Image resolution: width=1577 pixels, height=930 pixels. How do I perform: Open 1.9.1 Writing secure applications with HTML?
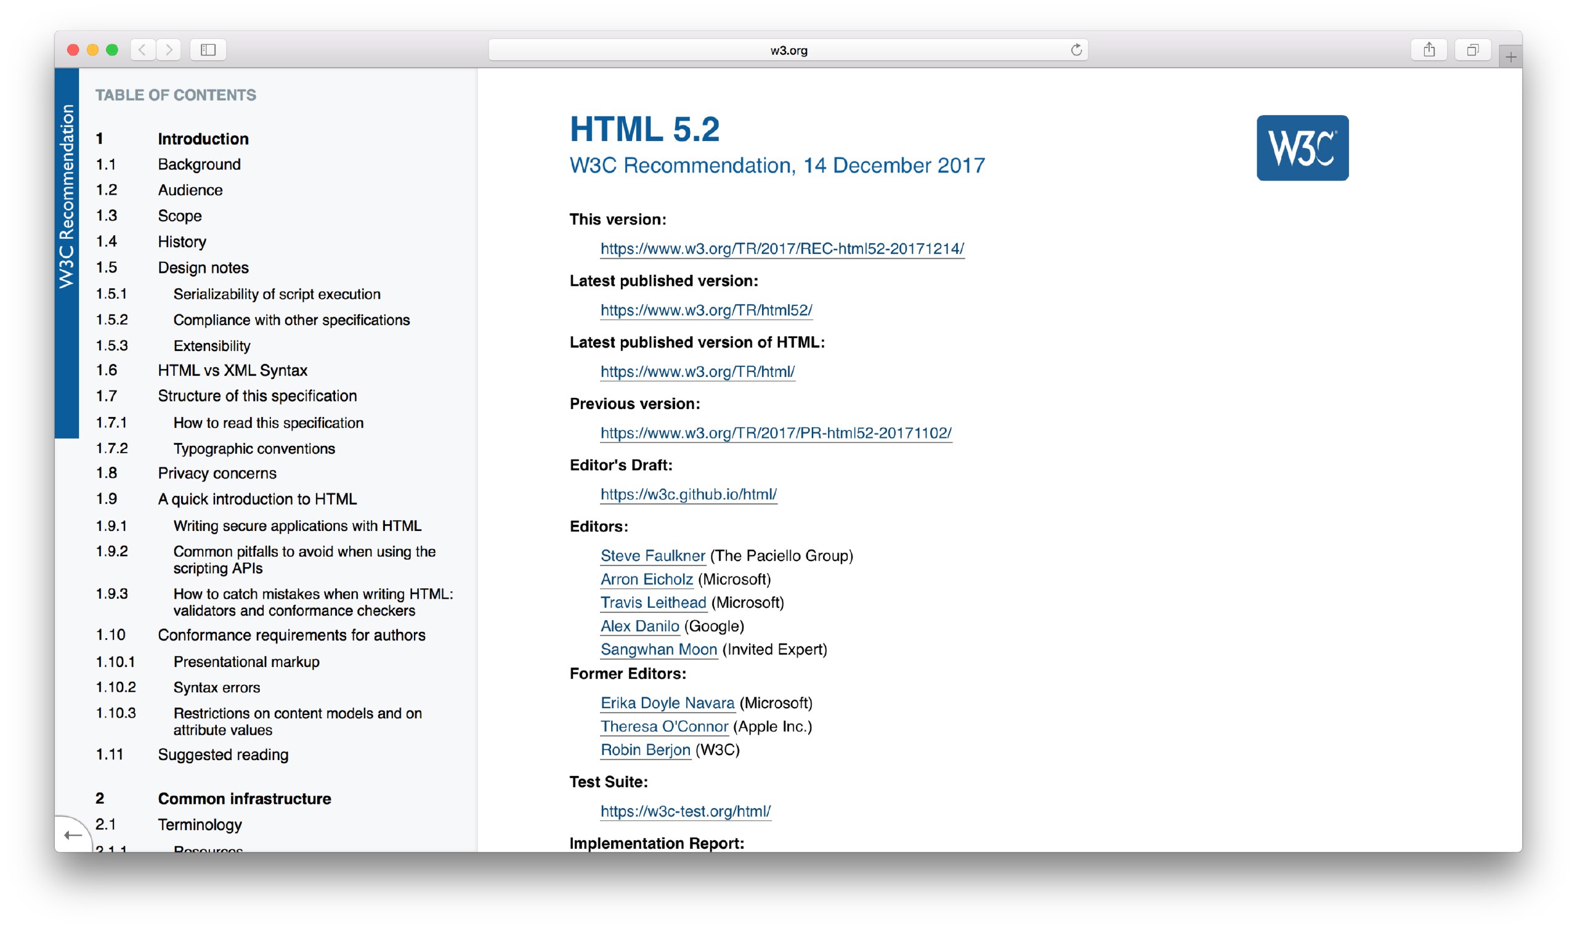[x=297, y=526]
